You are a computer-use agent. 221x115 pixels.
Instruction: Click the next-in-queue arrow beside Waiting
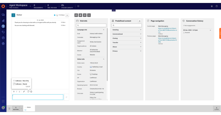(x=21, y=109)
